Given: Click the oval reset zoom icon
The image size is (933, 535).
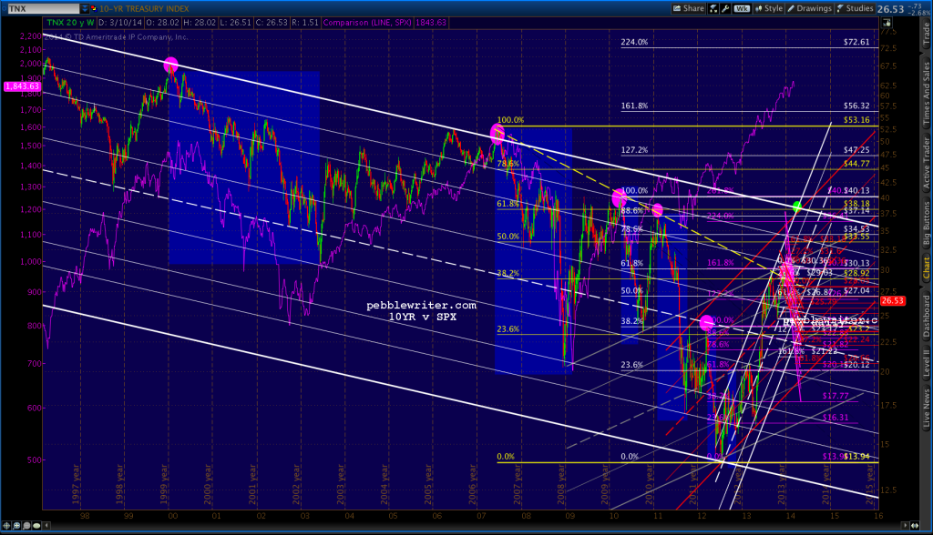Looking at the screenshot, I should coord(36,526).
